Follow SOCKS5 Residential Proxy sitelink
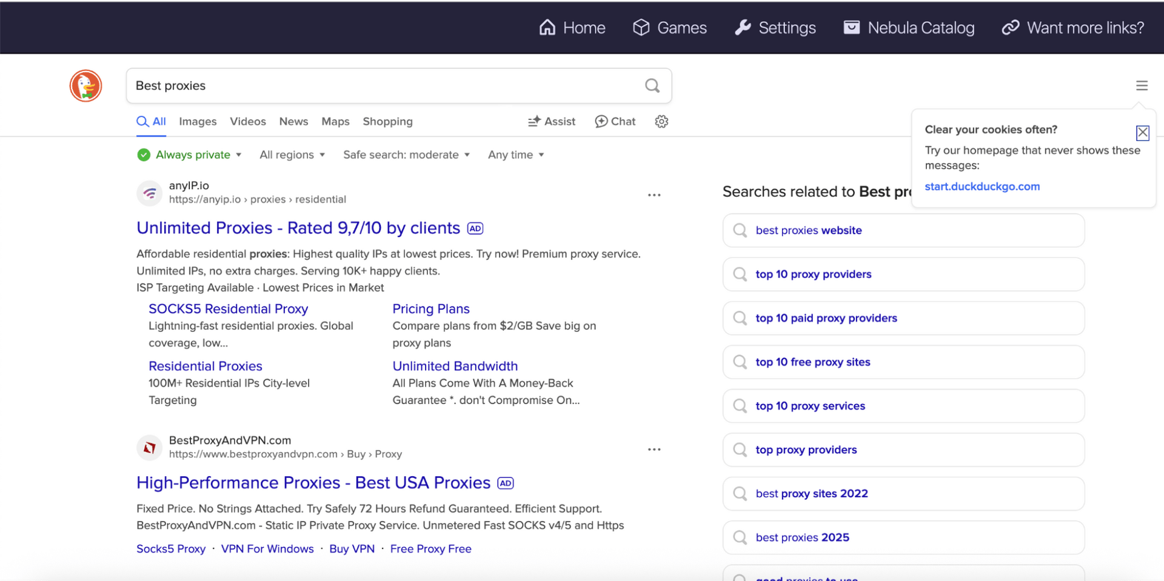 point(229,309)
